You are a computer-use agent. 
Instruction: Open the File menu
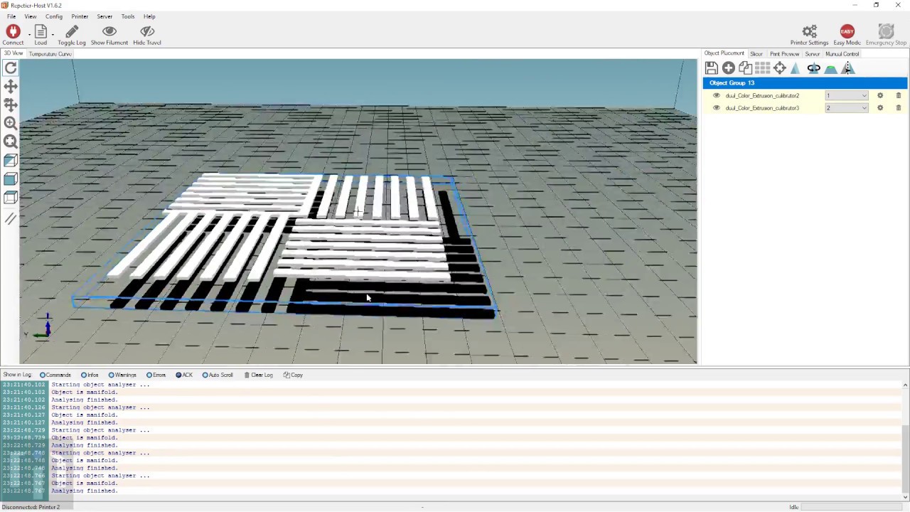tap(11, 16)
